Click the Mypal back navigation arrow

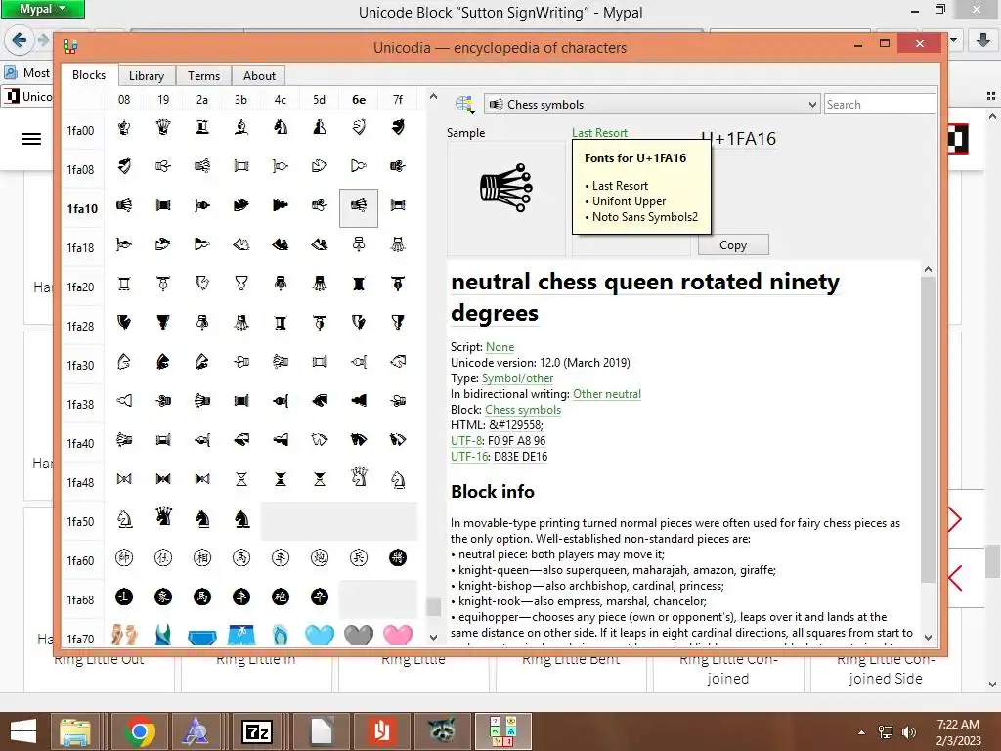point(20,40)
